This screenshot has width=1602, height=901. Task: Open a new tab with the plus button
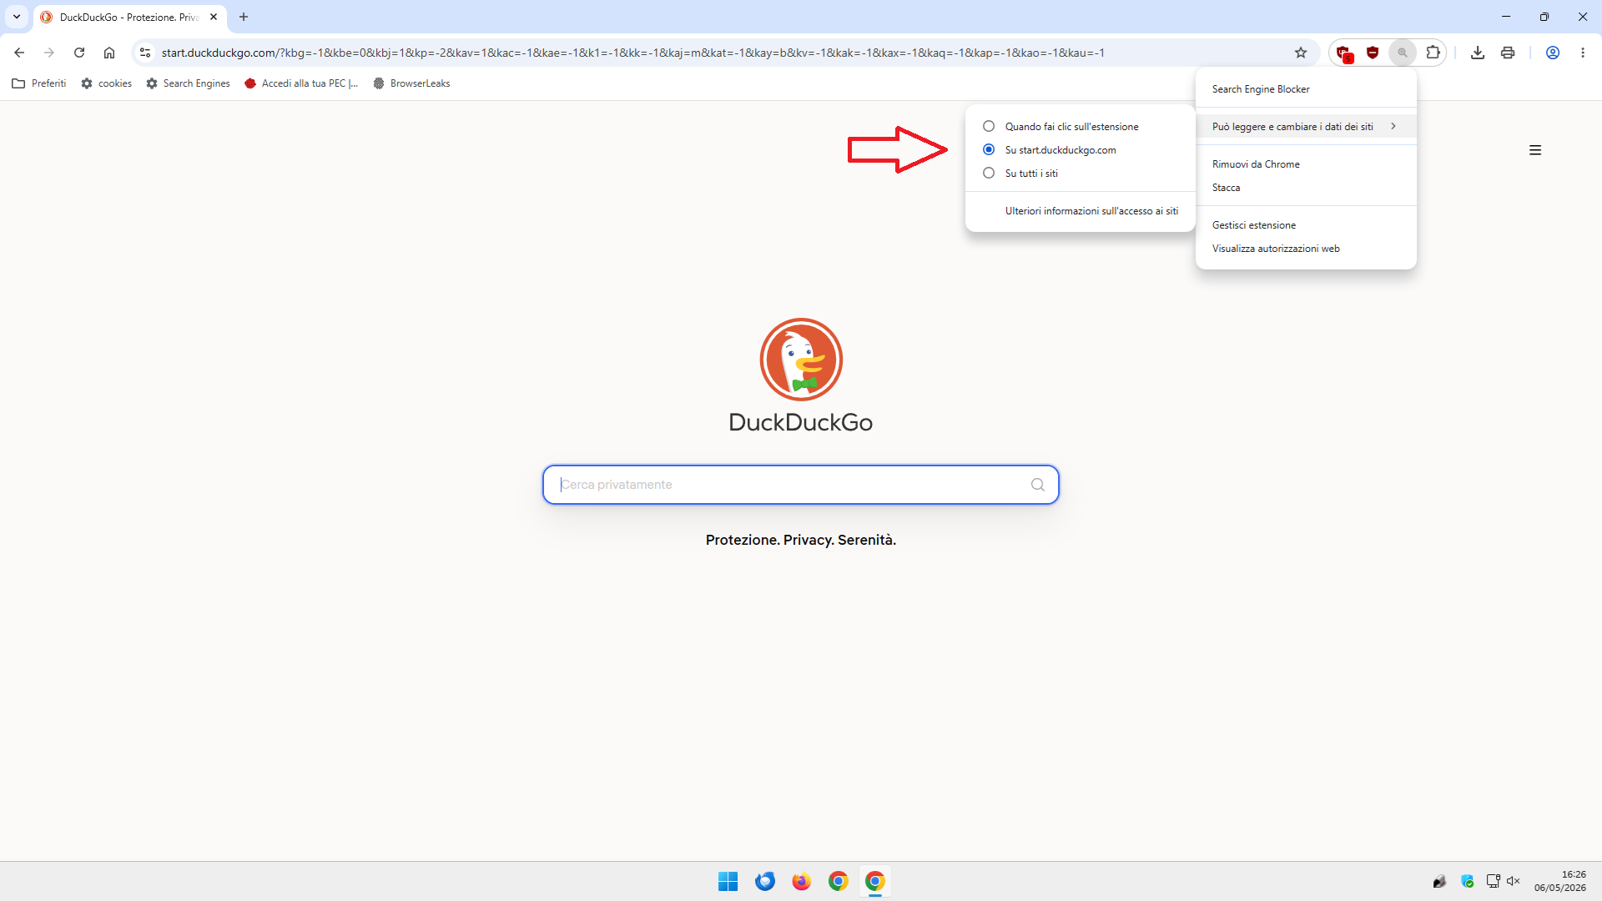(244, 17)
